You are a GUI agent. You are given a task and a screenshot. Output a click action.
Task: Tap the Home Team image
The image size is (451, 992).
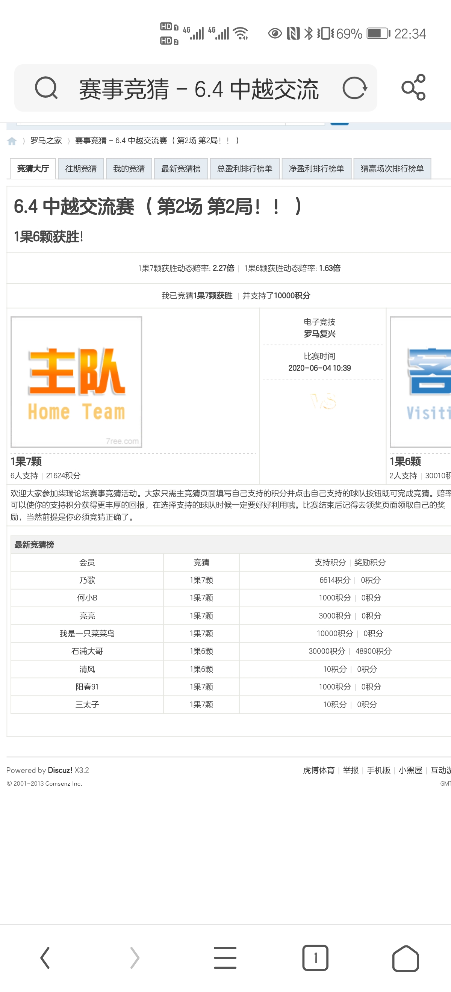(x=76, y=382)
